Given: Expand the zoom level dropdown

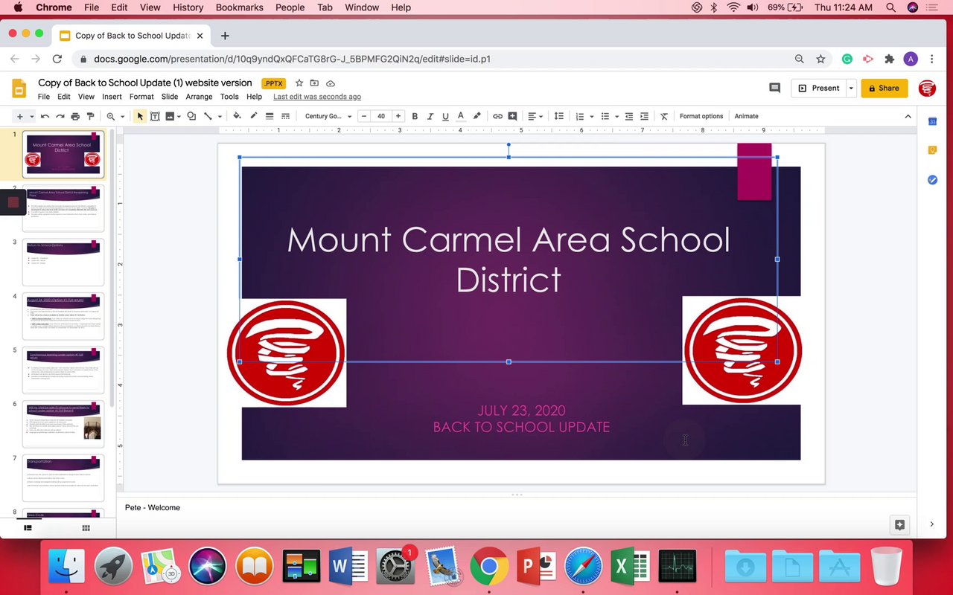Looking at the screenshot, I should 122,117.
